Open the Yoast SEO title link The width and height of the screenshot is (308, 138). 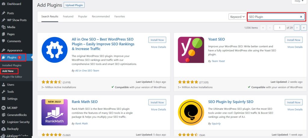pyautogui.click(x=217, y=39)
